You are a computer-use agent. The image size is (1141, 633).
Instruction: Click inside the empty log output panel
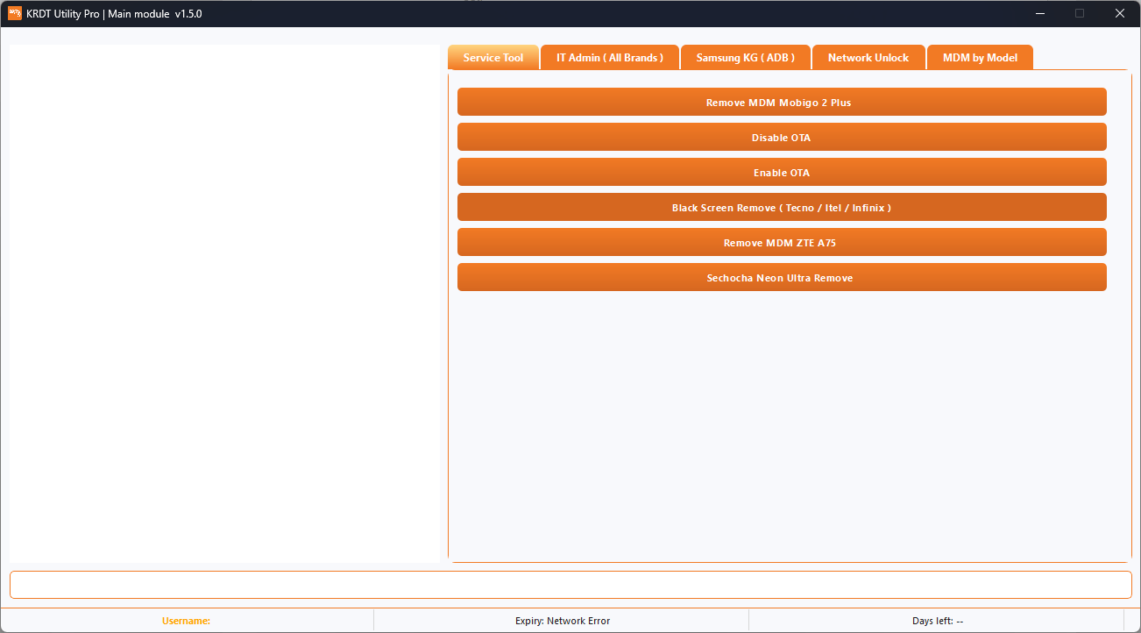coord(224,303)
